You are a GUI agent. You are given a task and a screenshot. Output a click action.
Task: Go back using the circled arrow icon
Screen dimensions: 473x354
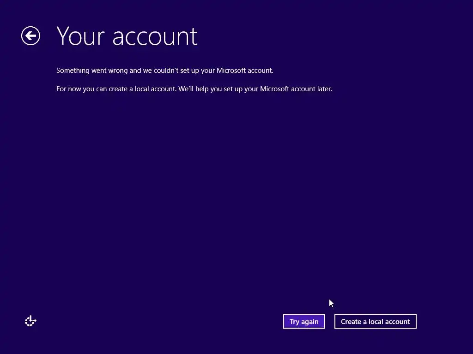click(30, 36)
